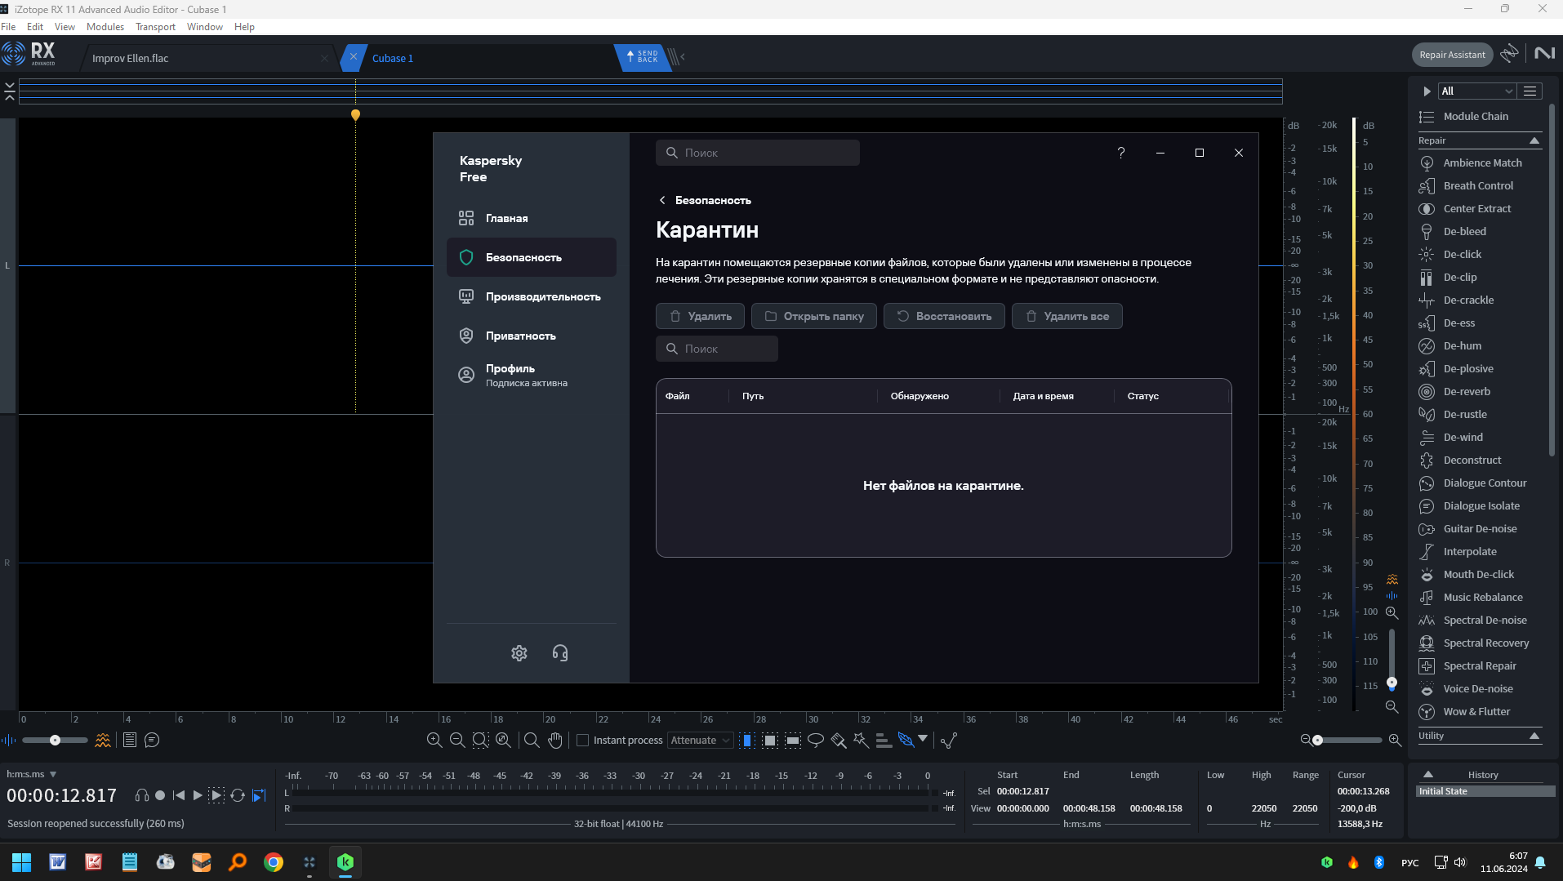Click the Send Back to Cubase icon

click(x=643, y=57)
